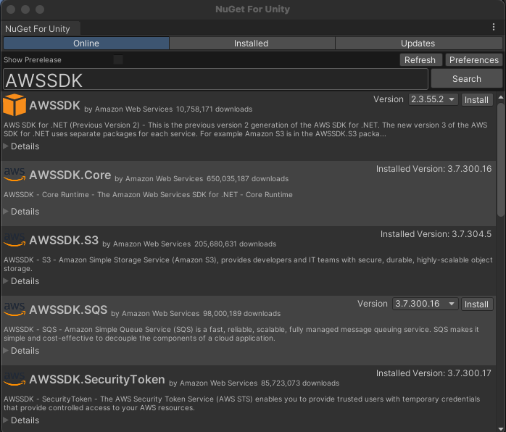Click the AWSSDK.S3 package title
Screen dimensions: 506x432
(64, 240)
